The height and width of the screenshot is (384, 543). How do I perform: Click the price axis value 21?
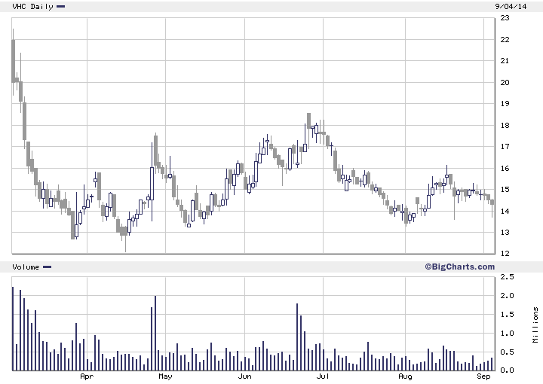(x=505, y=61)
